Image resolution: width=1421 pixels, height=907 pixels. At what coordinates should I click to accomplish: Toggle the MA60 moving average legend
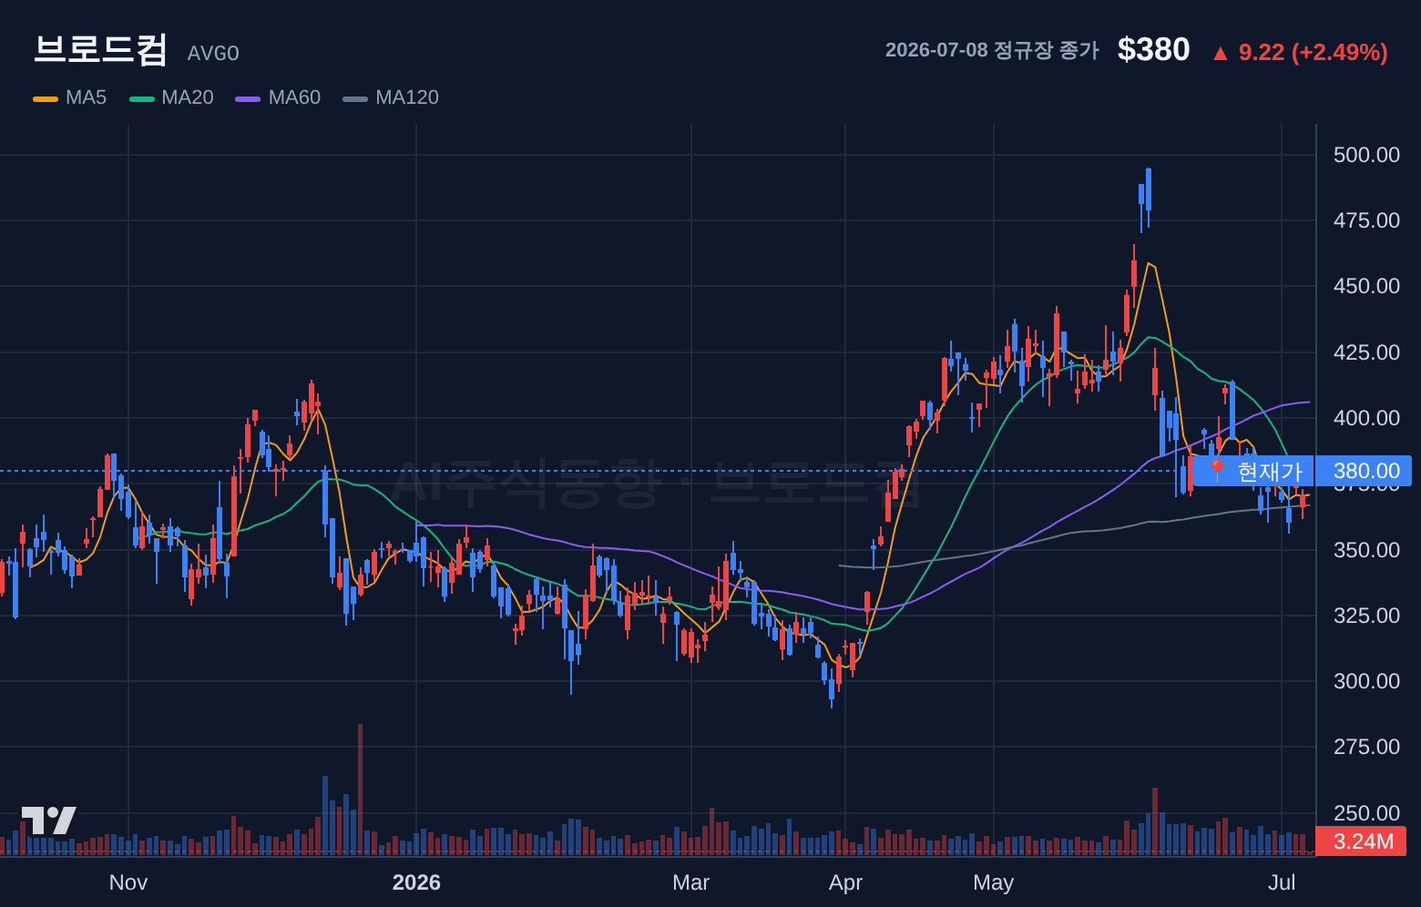click(278, 97)
